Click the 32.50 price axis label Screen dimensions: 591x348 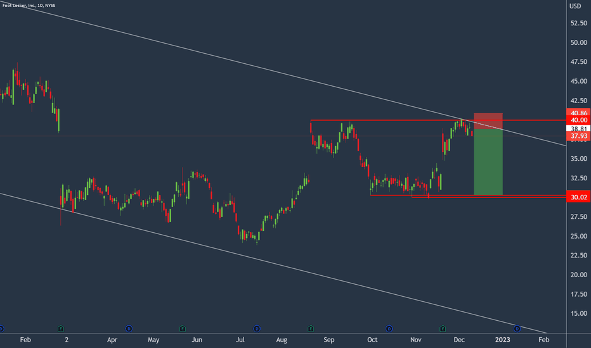click(578, 178)
